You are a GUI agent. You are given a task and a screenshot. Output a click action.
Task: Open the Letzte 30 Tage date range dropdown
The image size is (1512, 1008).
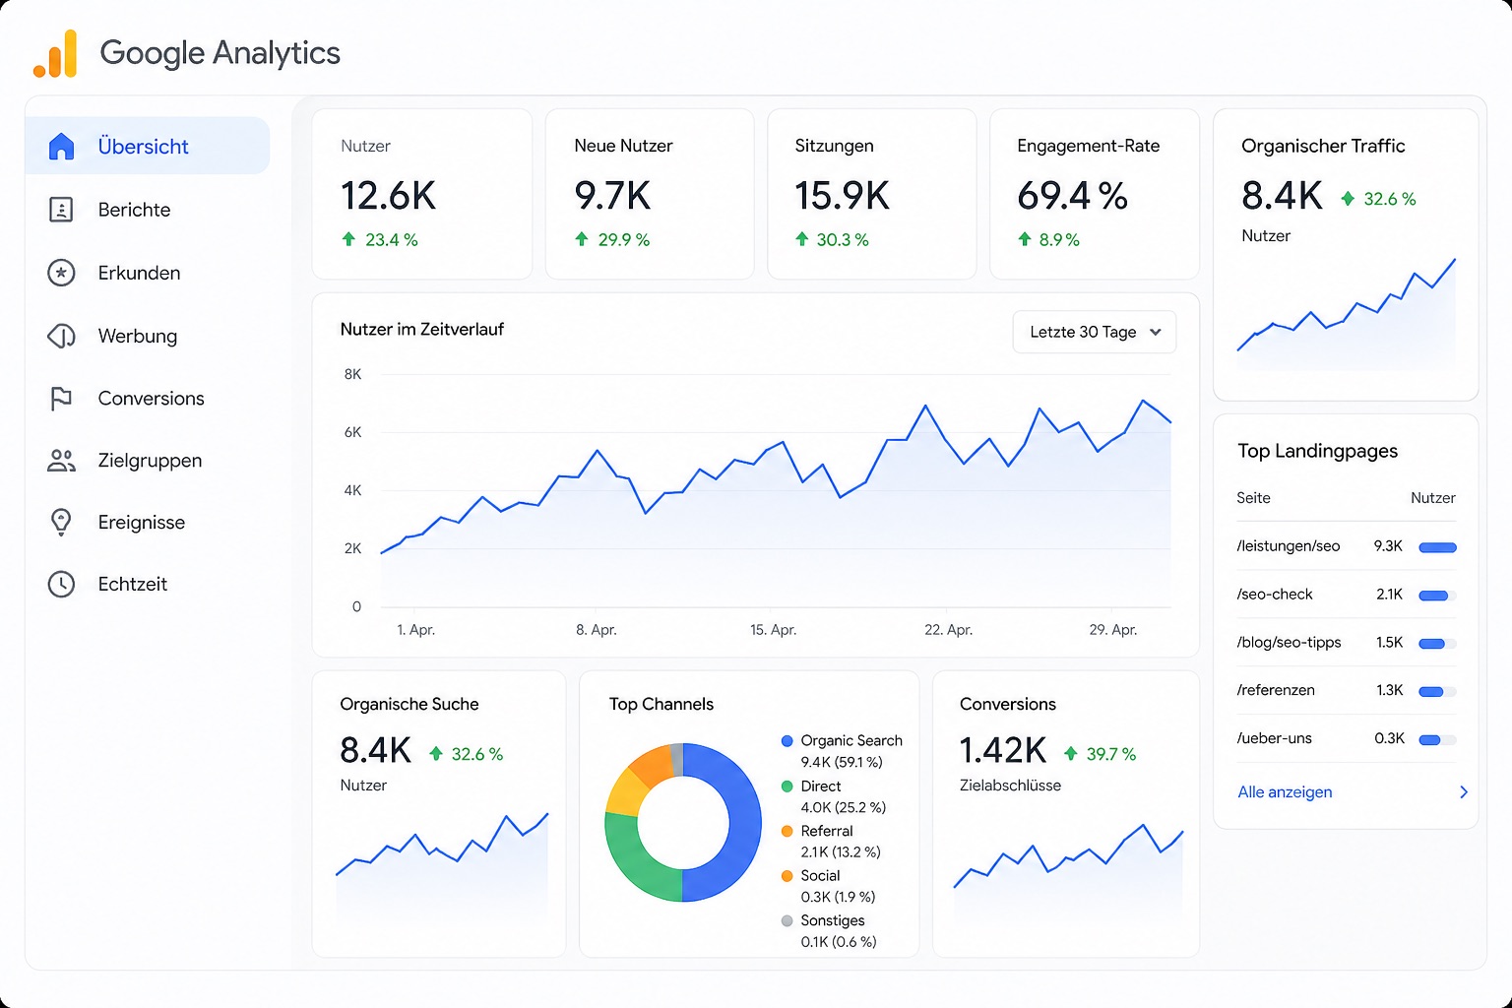[x=1095, y=332]
